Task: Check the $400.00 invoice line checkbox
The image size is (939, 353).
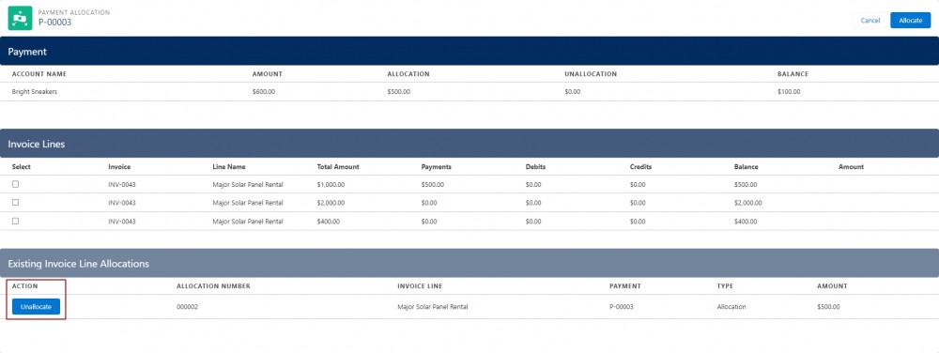Action: [x=16, y=221]
